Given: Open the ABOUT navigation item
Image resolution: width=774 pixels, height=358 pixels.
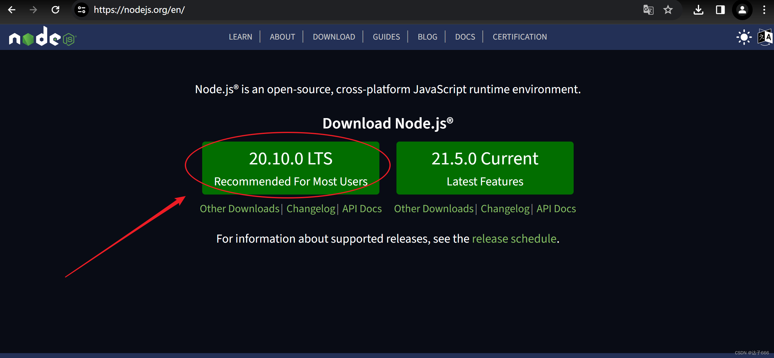Looking at the screenshot, I should point(283,37).
